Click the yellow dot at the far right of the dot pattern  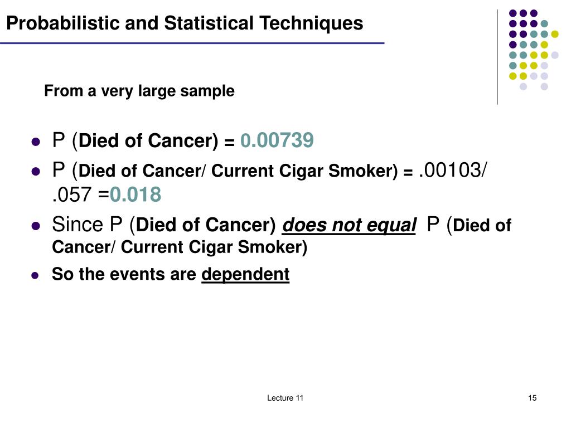(555, 34)
